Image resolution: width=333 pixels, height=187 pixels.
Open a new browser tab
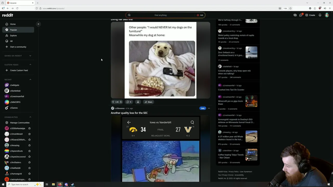(x=37, y=3)
